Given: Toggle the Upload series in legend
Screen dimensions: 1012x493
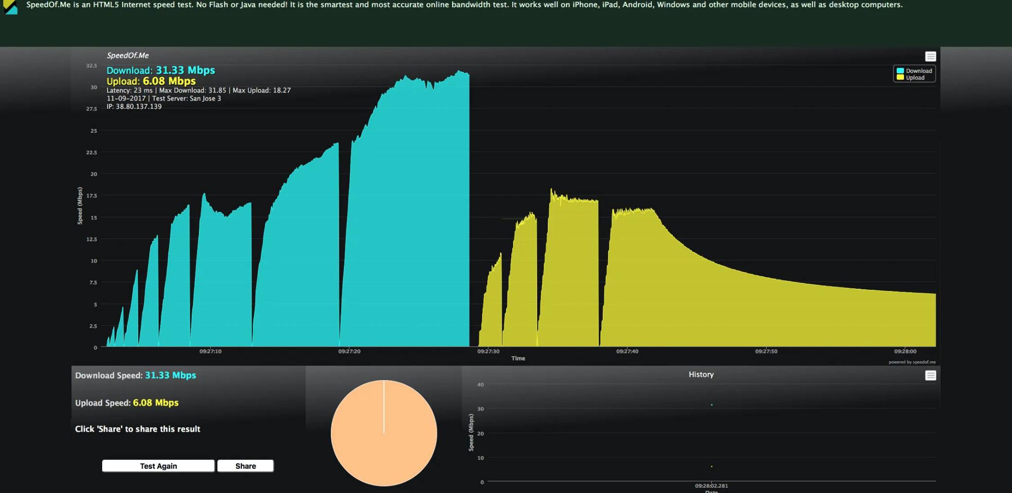Looking at the screenshot, I should tap(910, 77).
